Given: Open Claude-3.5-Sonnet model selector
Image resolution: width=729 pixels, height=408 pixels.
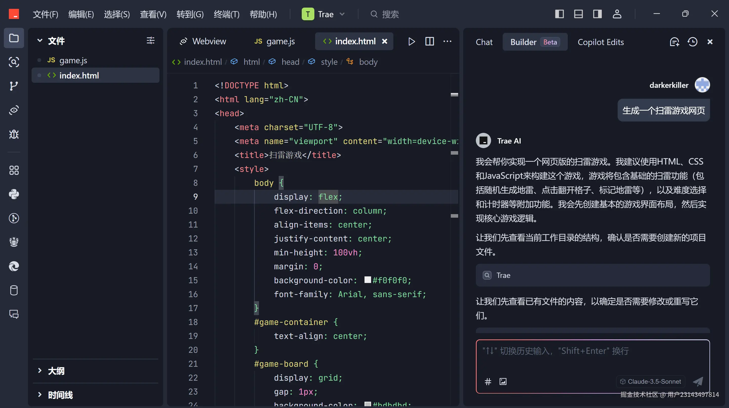Looking at the screenshot, I should (x=650, y=381).
